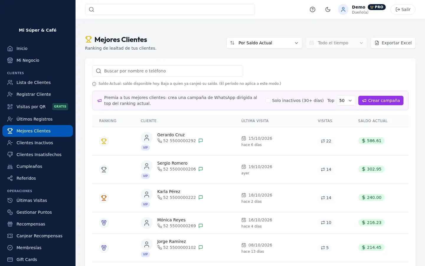Click Exportar Excel button
Image resolution: width=425 pixels, height=266 pixels.
coord(393,43)
